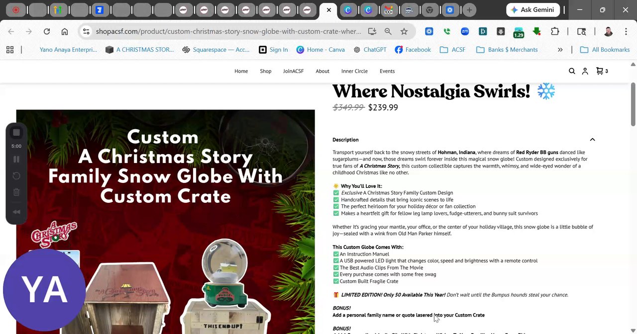Bookmark this page with the star icon
Screen dimensions: 637x334
[x=404, y=31]
